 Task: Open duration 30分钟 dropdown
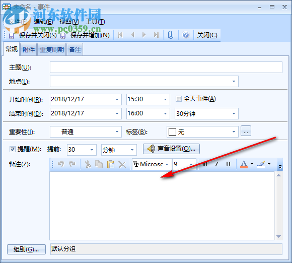point(234,113)
